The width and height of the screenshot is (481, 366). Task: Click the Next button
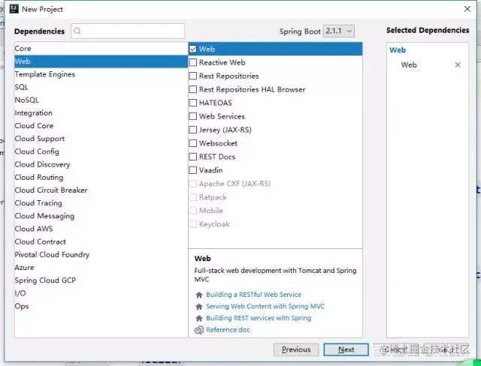click(x=346, y=349)
